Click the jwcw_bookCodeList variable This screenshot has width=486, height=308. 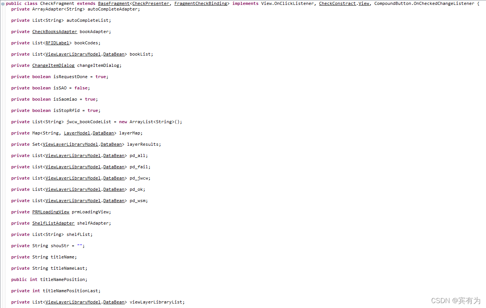pos(89,122)
